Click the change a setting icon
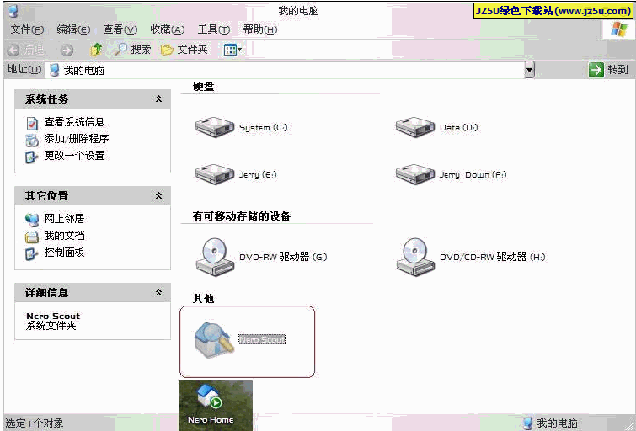Viewport: 636px width, 431px height. [x=32, y=157]
